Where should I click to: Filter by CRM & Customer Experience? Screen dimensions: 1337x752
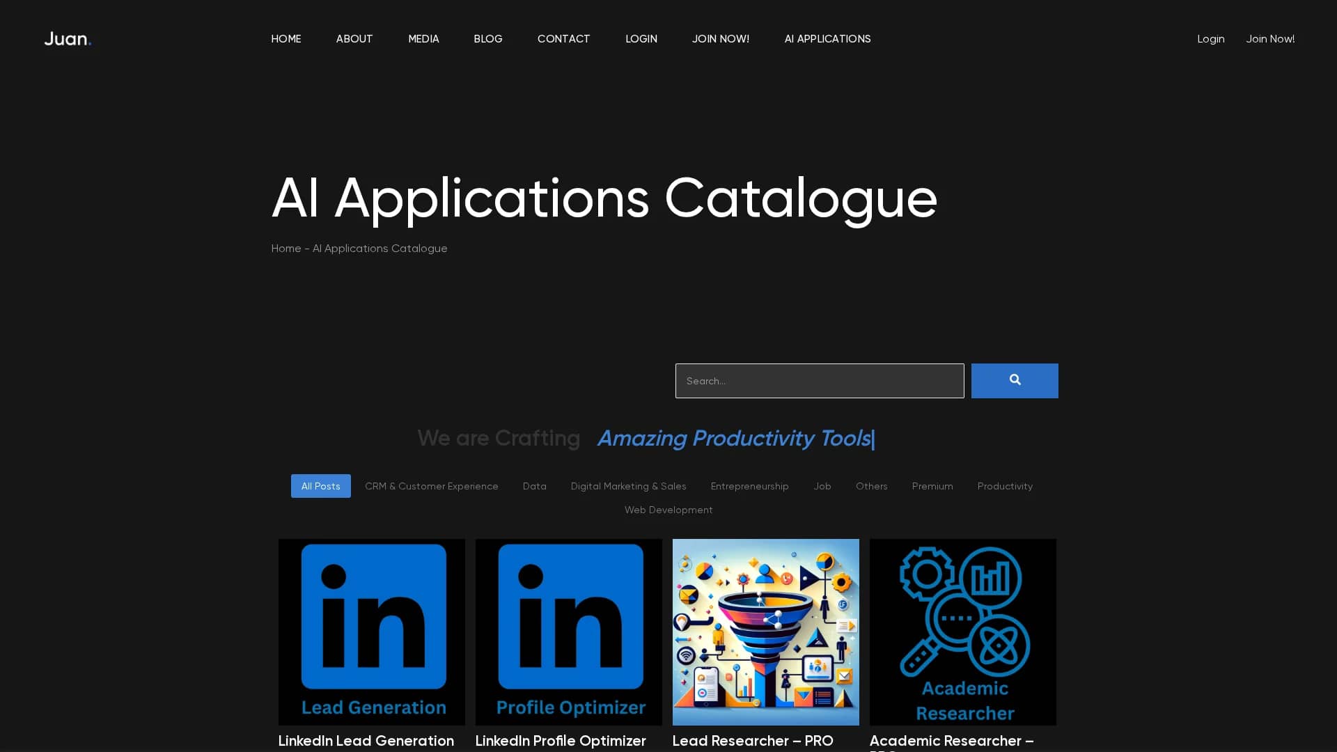[x=432, y=486]
